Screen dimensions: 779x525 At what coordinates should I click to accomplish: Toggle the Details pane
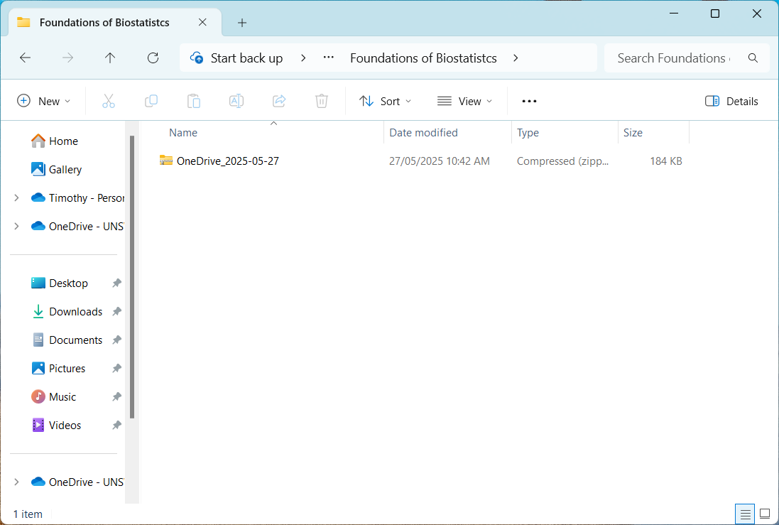tap(731, 101)
